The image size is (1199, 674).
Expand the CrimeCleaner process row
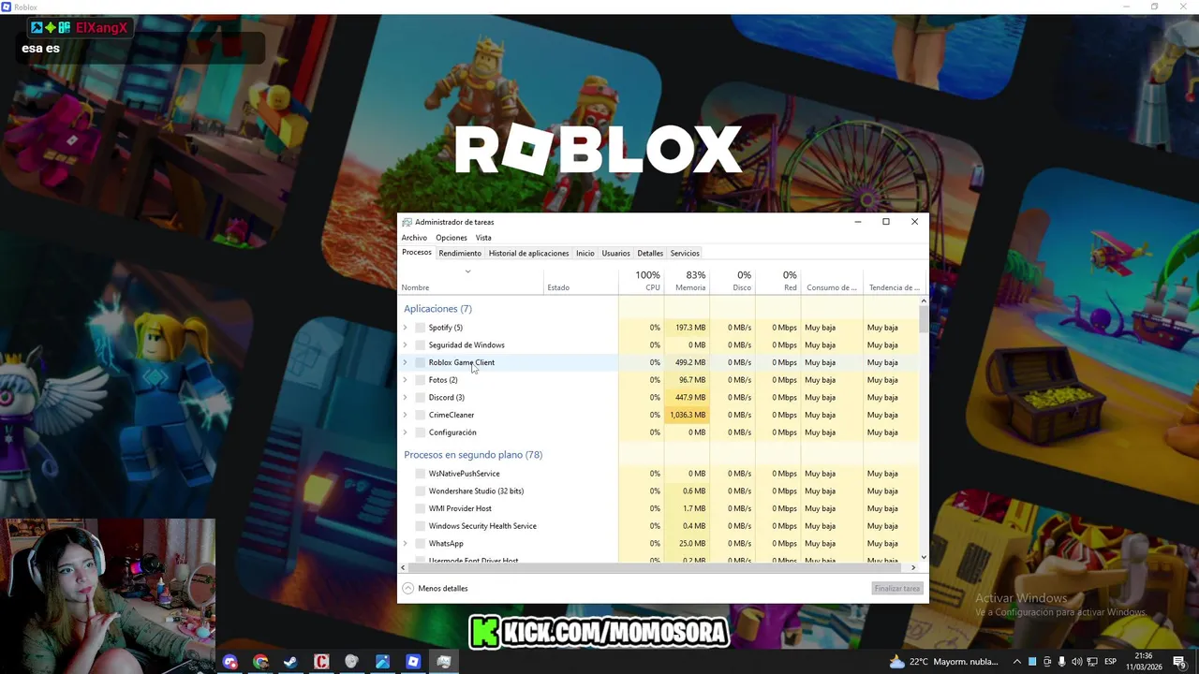[406, 415]
